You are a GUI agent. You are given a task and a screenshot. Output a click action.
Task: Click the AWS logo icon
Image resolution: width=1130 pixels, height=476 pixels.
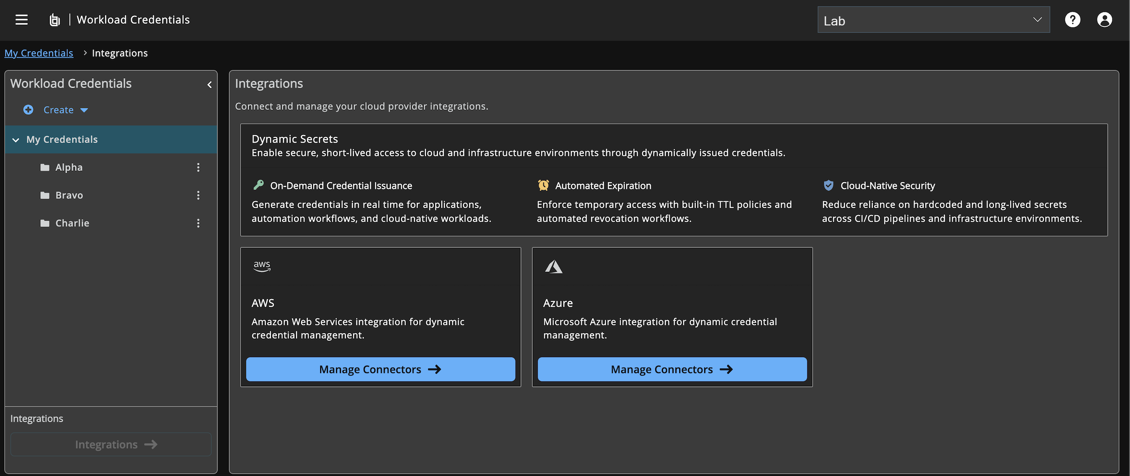click(262, 266)
